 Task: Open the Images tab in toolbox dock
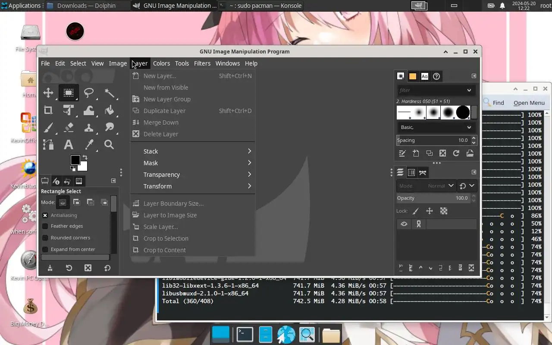coord(79,181)
